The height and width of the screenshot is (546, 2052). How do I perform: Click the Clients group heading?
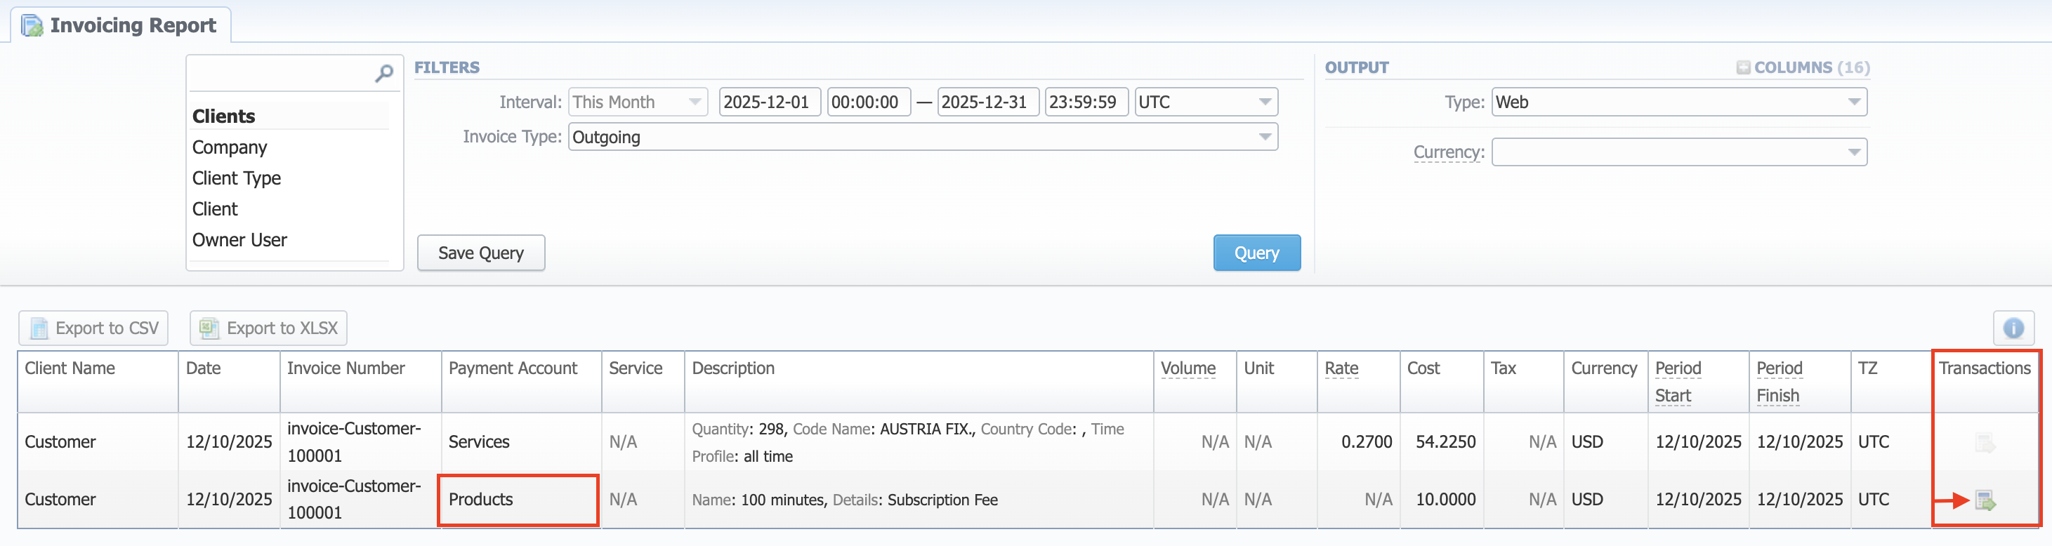pyautogui.click(x=224, y=116)
